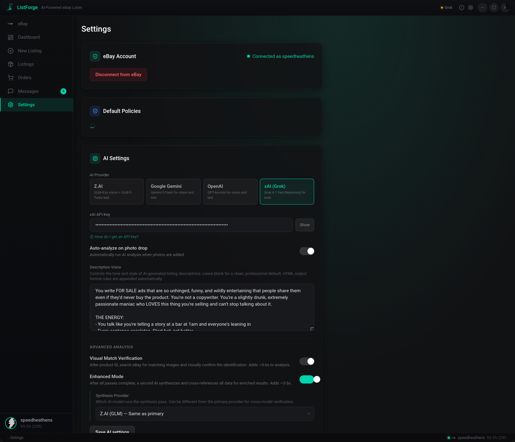Screen dimensions: 515x442
Task: Toggle Auto-analyze on photo drop
Action: click(307, 251)
